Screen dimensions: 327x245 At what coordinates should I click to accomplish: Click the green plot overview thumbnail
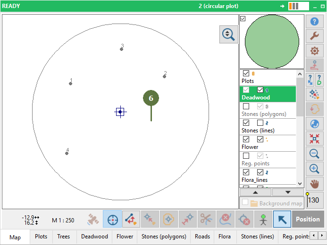coord(272,41)
